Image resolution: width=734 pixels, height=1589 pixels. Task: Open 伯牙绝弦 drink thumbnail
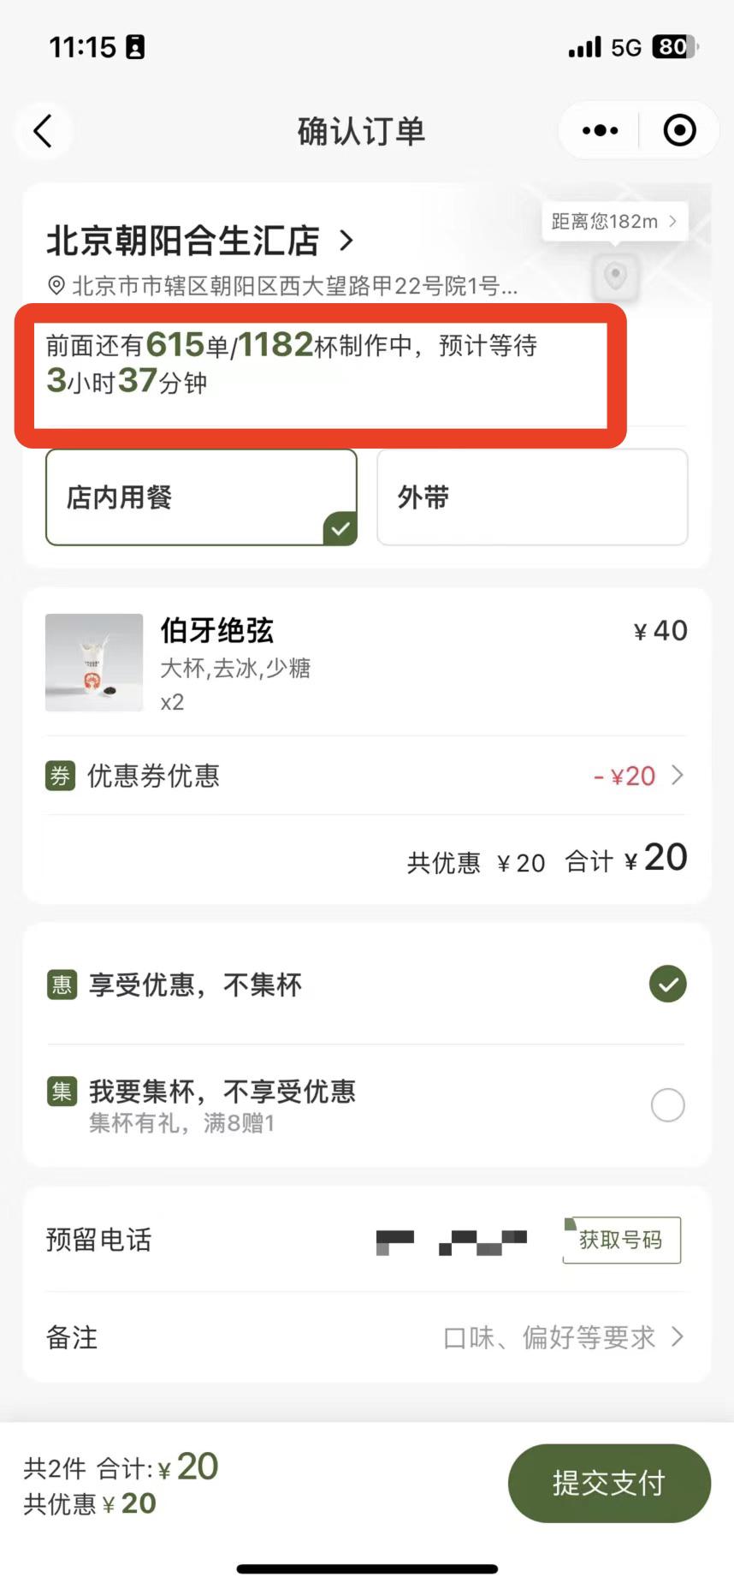[94, 663]
